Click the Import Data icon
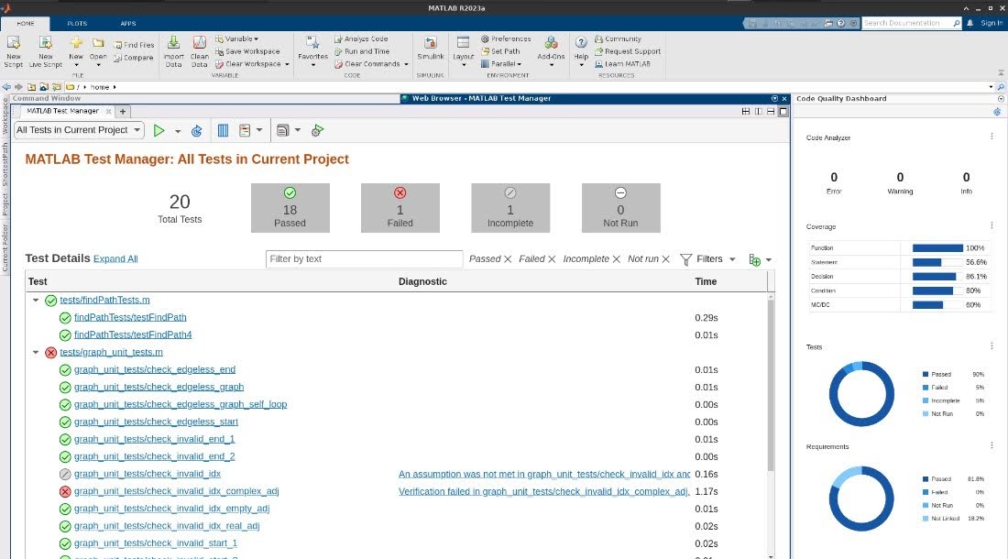 [x=173, y=51]
